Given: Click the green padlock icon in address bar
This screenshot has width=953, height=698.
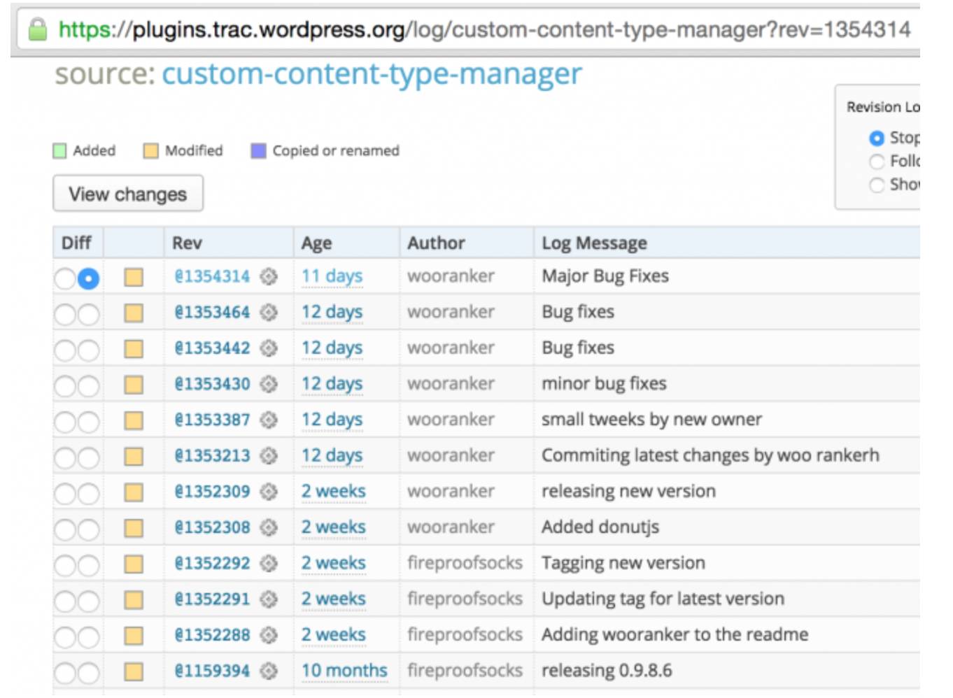Looking at the screenshot, I should tap(38, 29).
